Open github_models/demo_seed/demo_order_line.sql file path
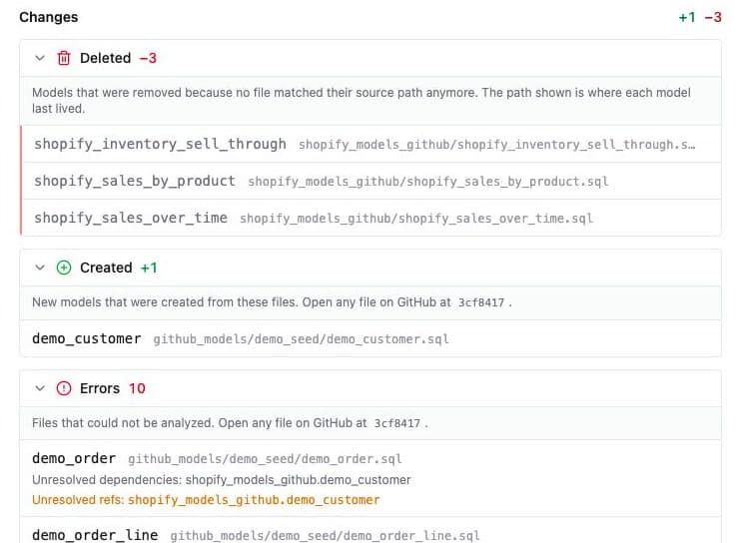This screenshot has height=543, width=739. 326,535
